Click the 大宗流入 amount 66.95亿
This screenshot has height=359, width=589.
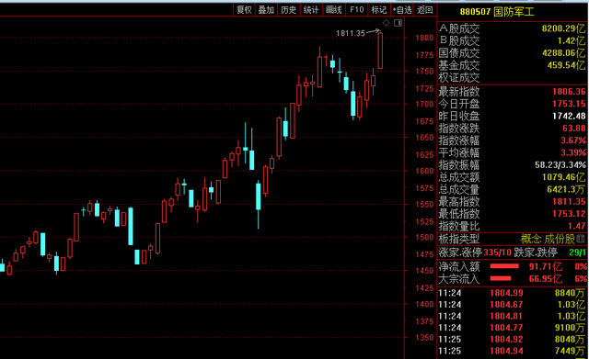click(546, 278)
